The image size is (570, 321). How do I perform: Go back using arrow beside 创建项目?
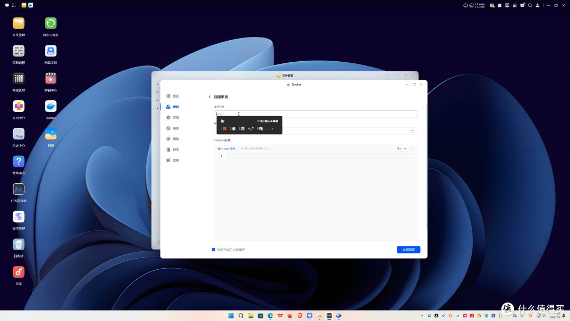tap(210, 97)
